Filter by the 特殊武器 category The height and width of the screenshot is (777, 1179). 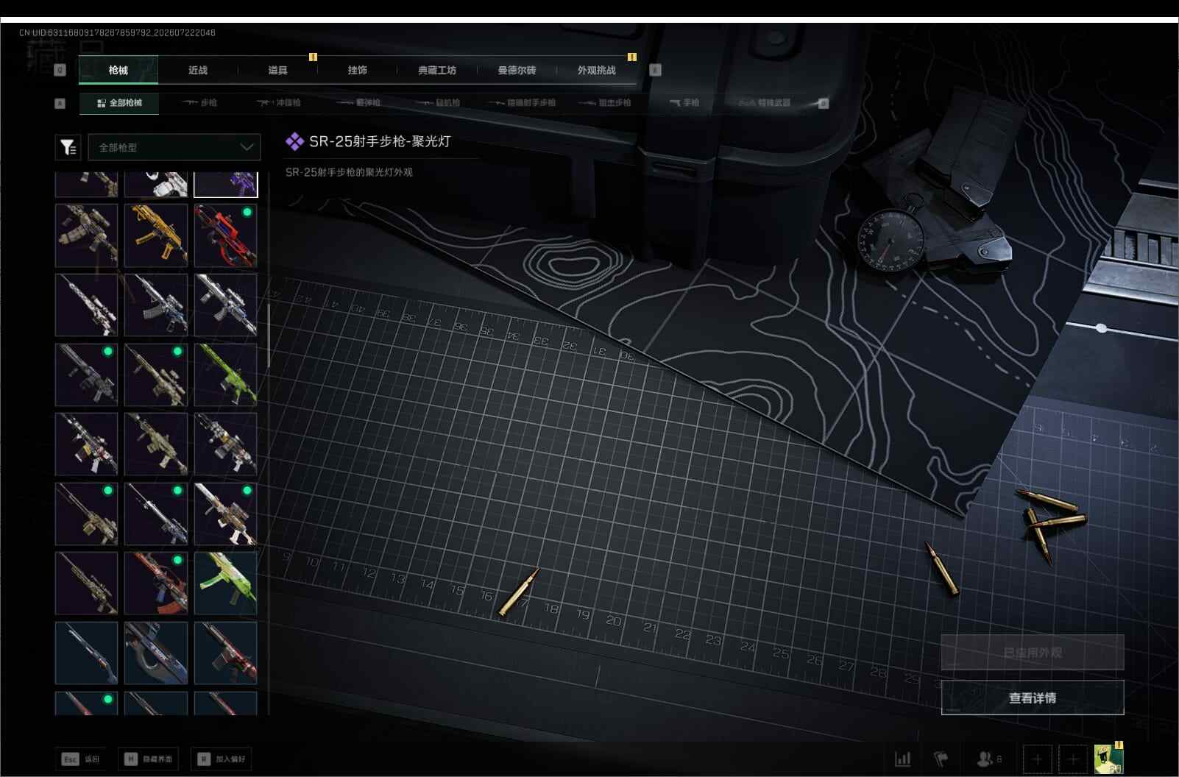pos(765,103)
